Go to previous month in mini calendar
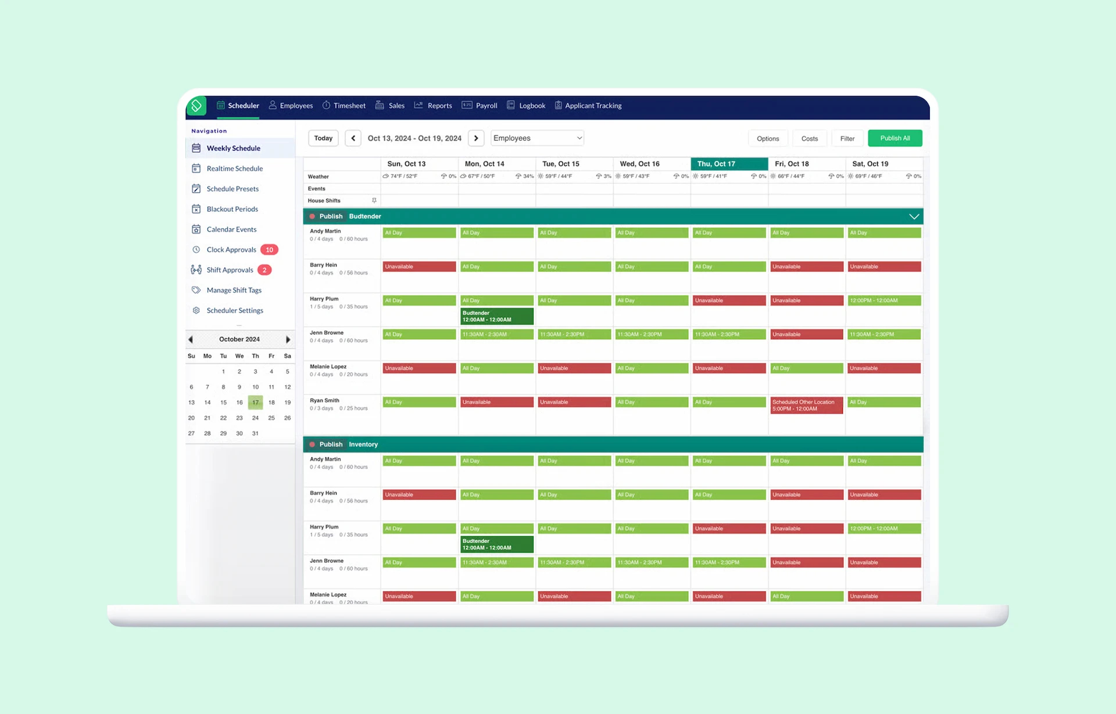The image size is (1116, 714). 191,339
